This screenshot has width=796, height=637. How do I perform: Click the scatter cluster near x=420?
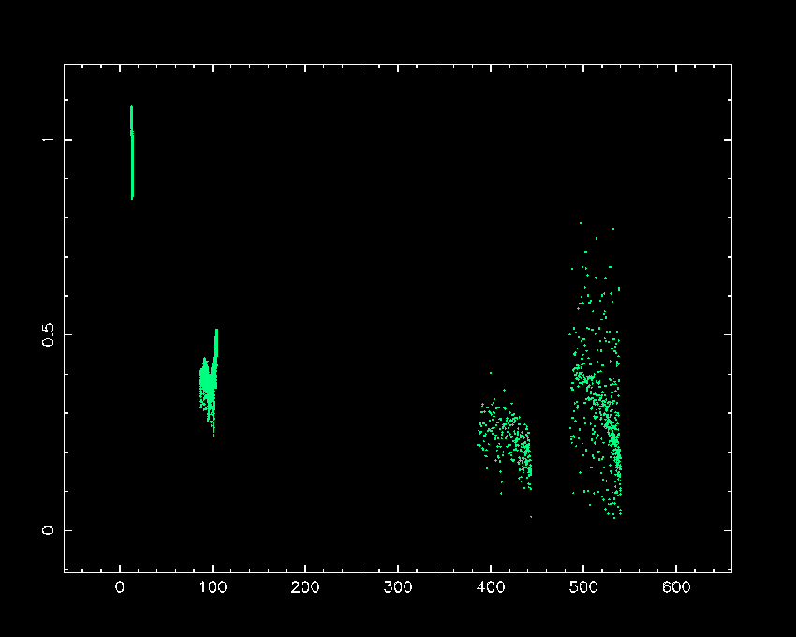[x=505, y=444]
